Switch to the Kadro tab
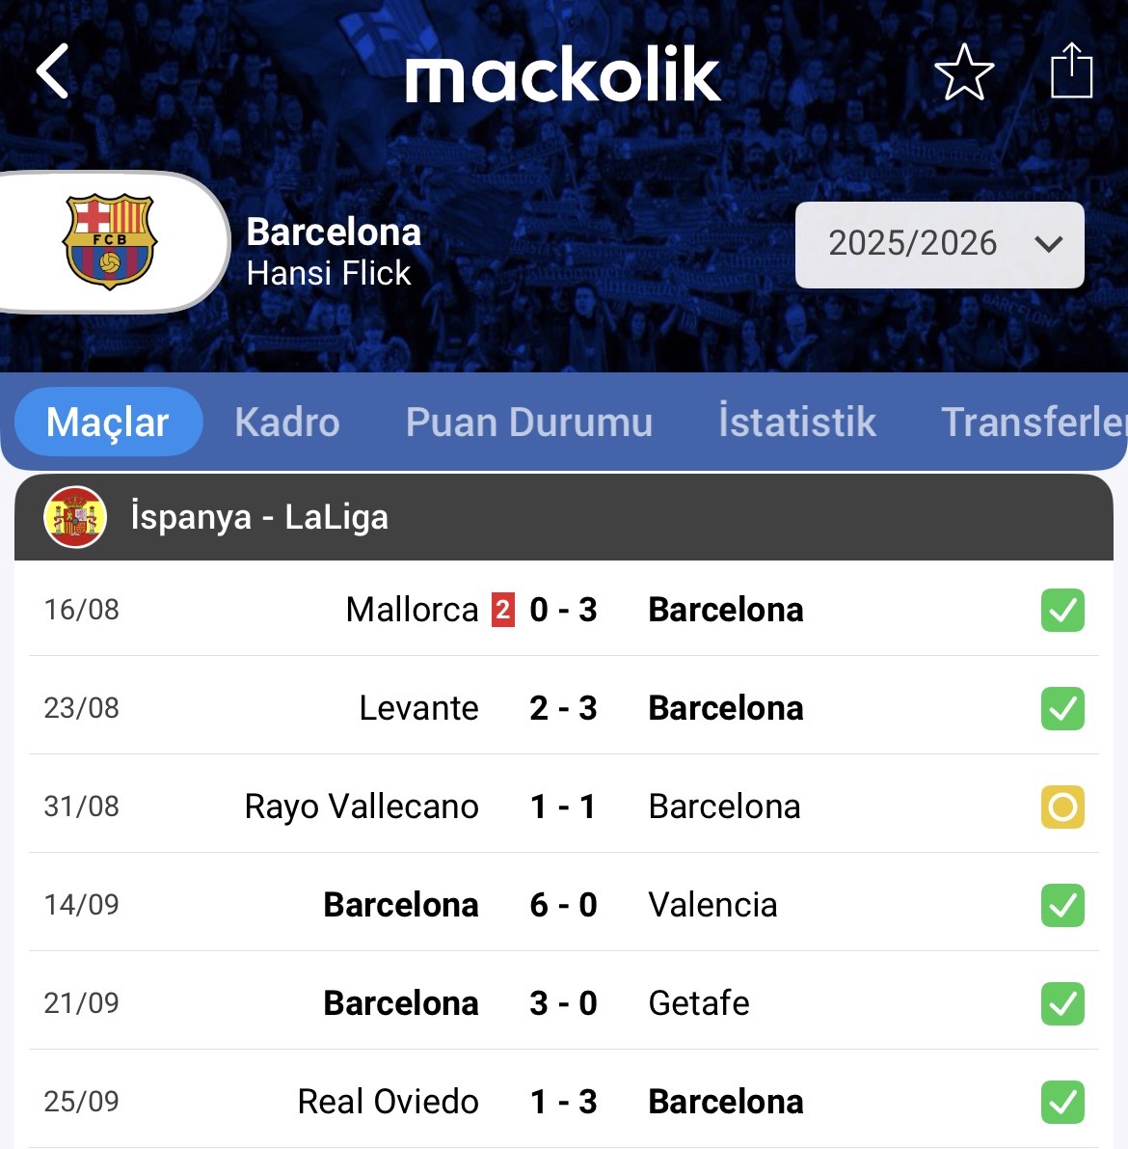The image size is (1128, 1149). [287, 423]
